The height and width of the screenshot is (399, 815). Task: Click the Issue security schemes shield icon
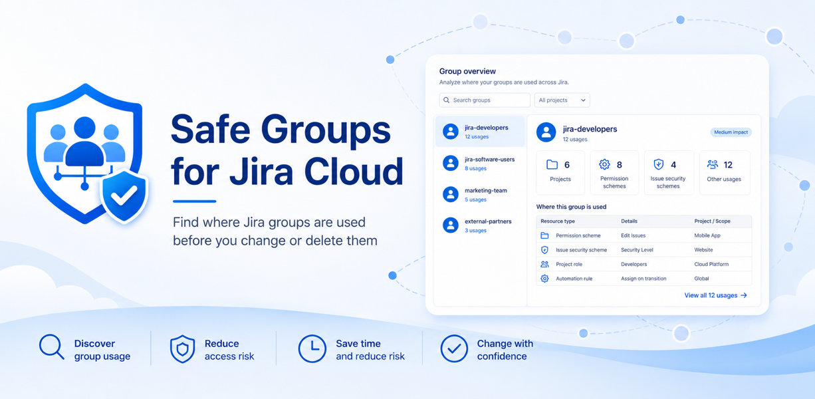(659, 164)
